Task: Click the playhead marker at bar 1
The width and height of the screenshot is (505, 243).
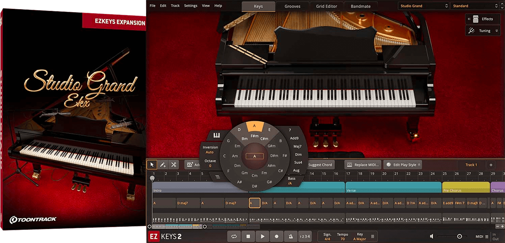Action: [152, 178]
